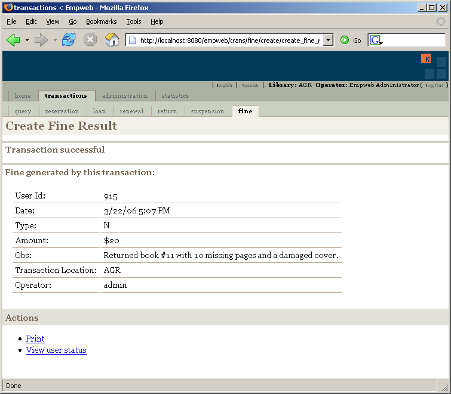Click the URL address field
Image resolution: width=451 pixels, height=394 pixels.
(230, 41)
